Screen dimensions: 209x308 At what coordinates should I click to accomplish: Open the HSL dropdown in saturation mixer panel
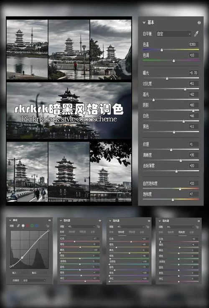(x=130, y=227)
